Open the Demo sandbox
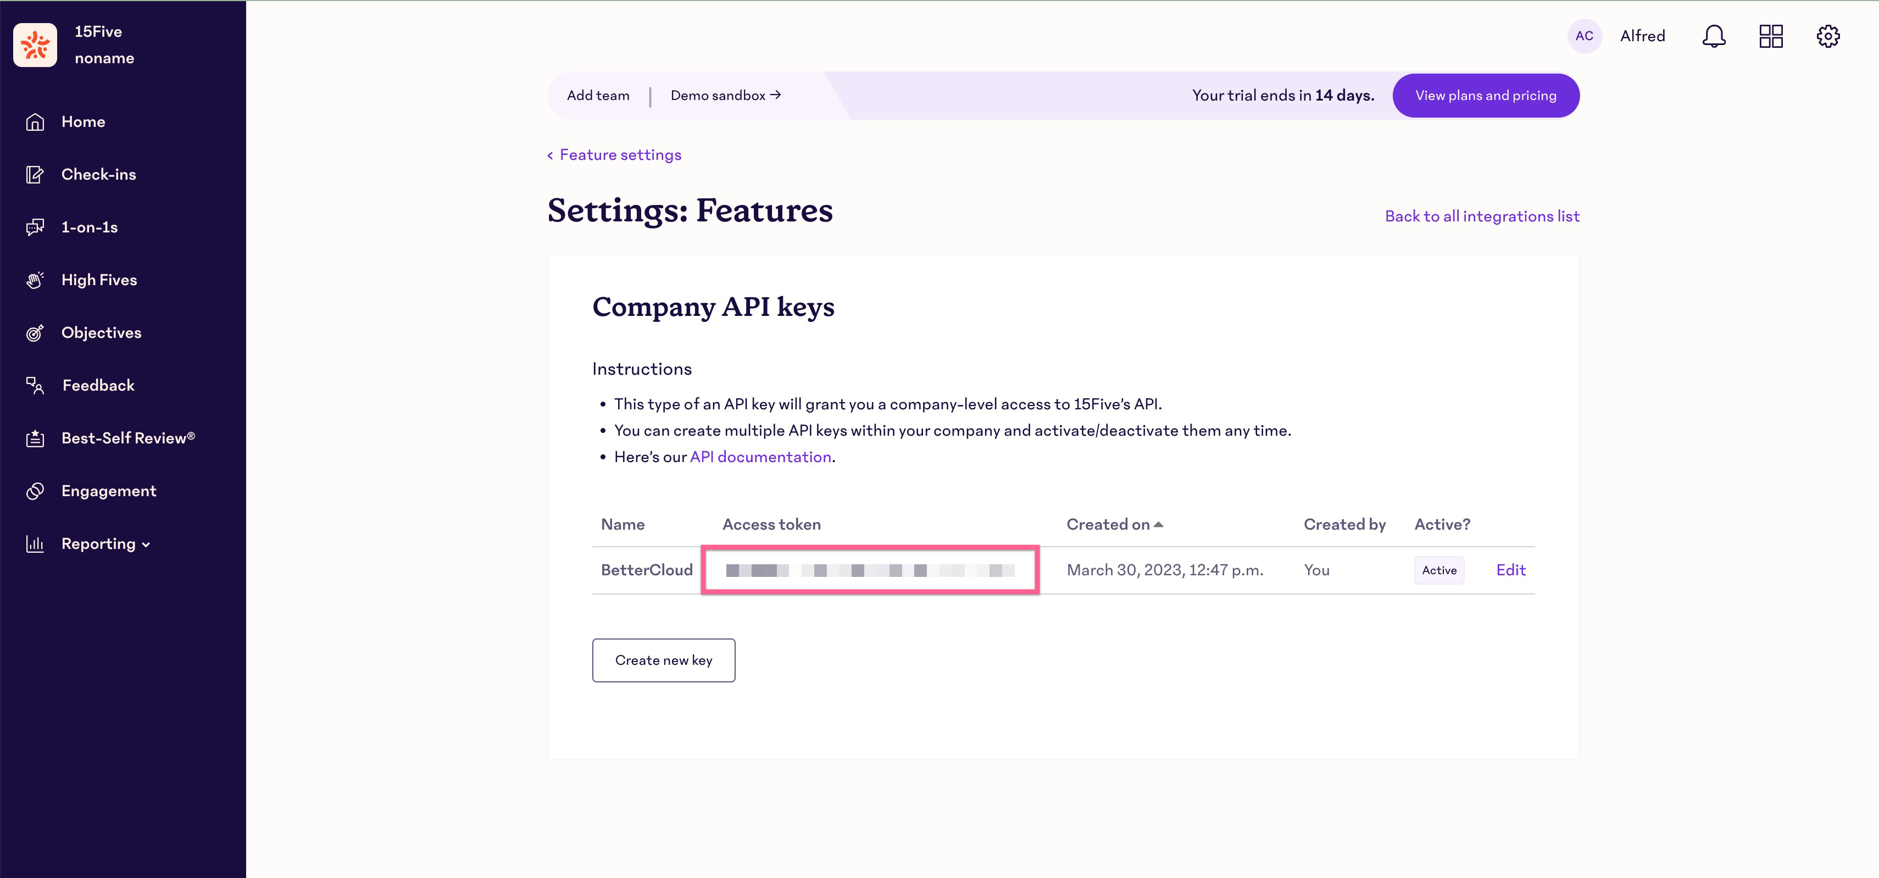Viewport: 1879px width, 878px height. 725,95
